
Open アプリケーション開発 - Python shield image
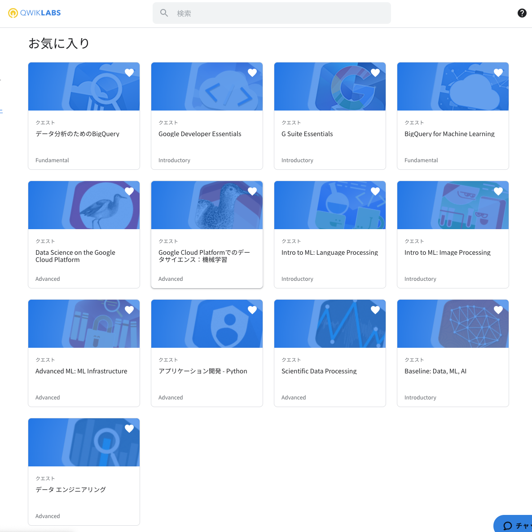(x=207, y=324)
